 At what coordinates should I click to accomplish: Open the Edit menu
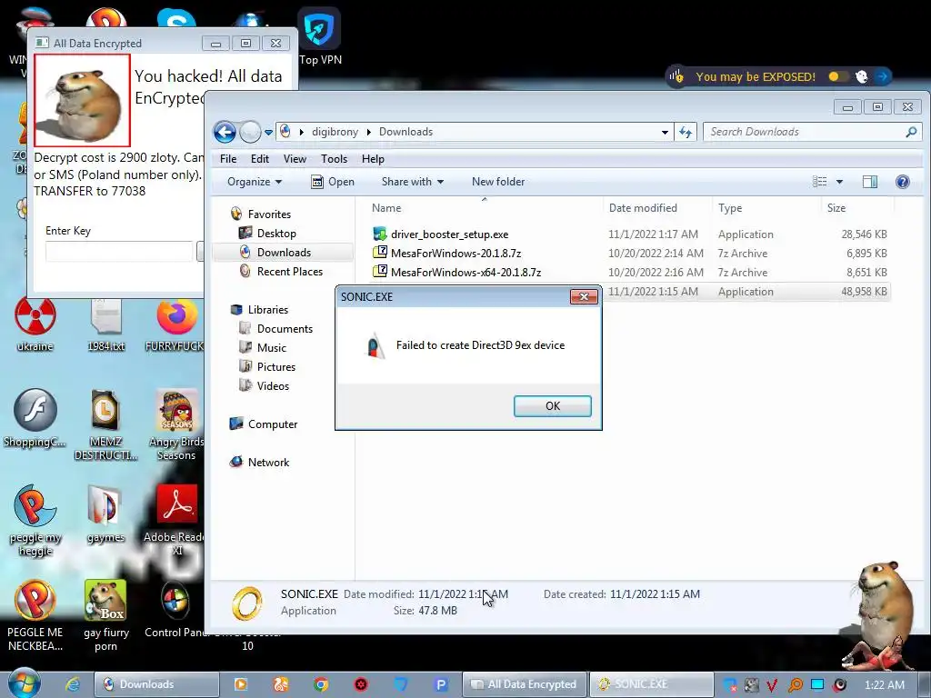tap(259, 159)
